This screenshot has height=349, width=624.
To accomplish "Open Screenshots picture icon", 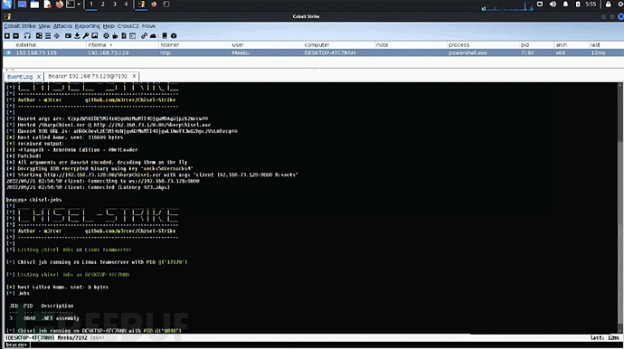I will pyautogui.click(x=95, y=36).
